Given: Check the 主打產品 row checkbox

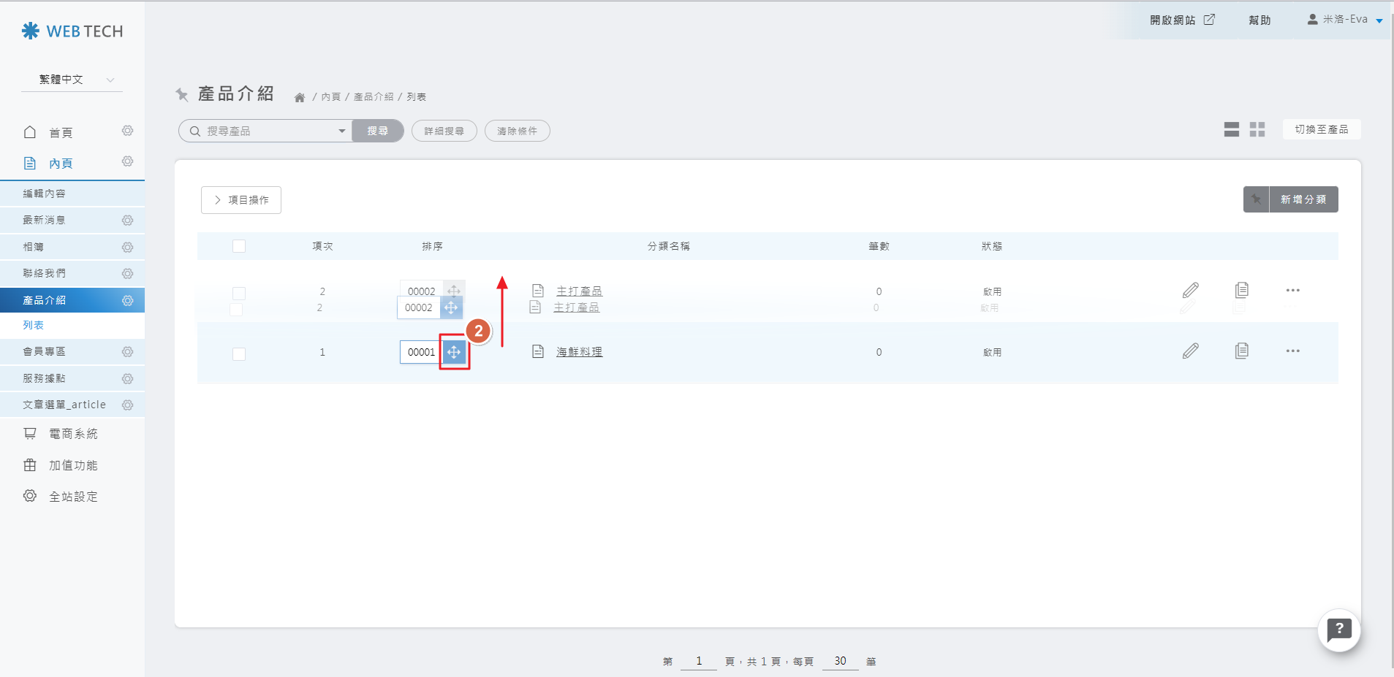Looking at the screenshot, I should (239, 294).
